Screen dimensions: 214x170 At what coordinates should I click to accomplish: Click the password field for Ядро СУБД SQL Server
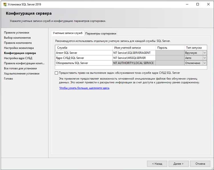170,58
